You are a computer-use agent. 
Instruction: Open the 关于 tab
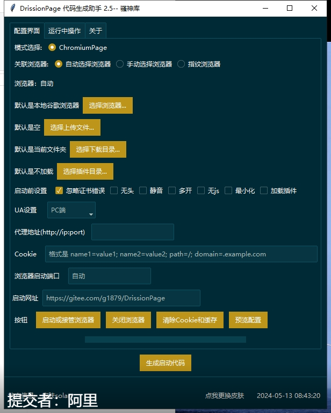tap(96, 31)
